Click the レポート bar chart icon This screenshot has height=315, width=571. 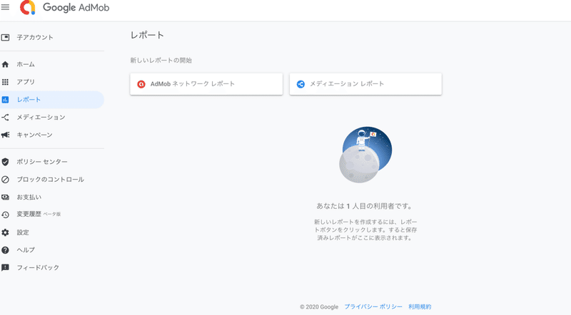click(x=5, y=100)
